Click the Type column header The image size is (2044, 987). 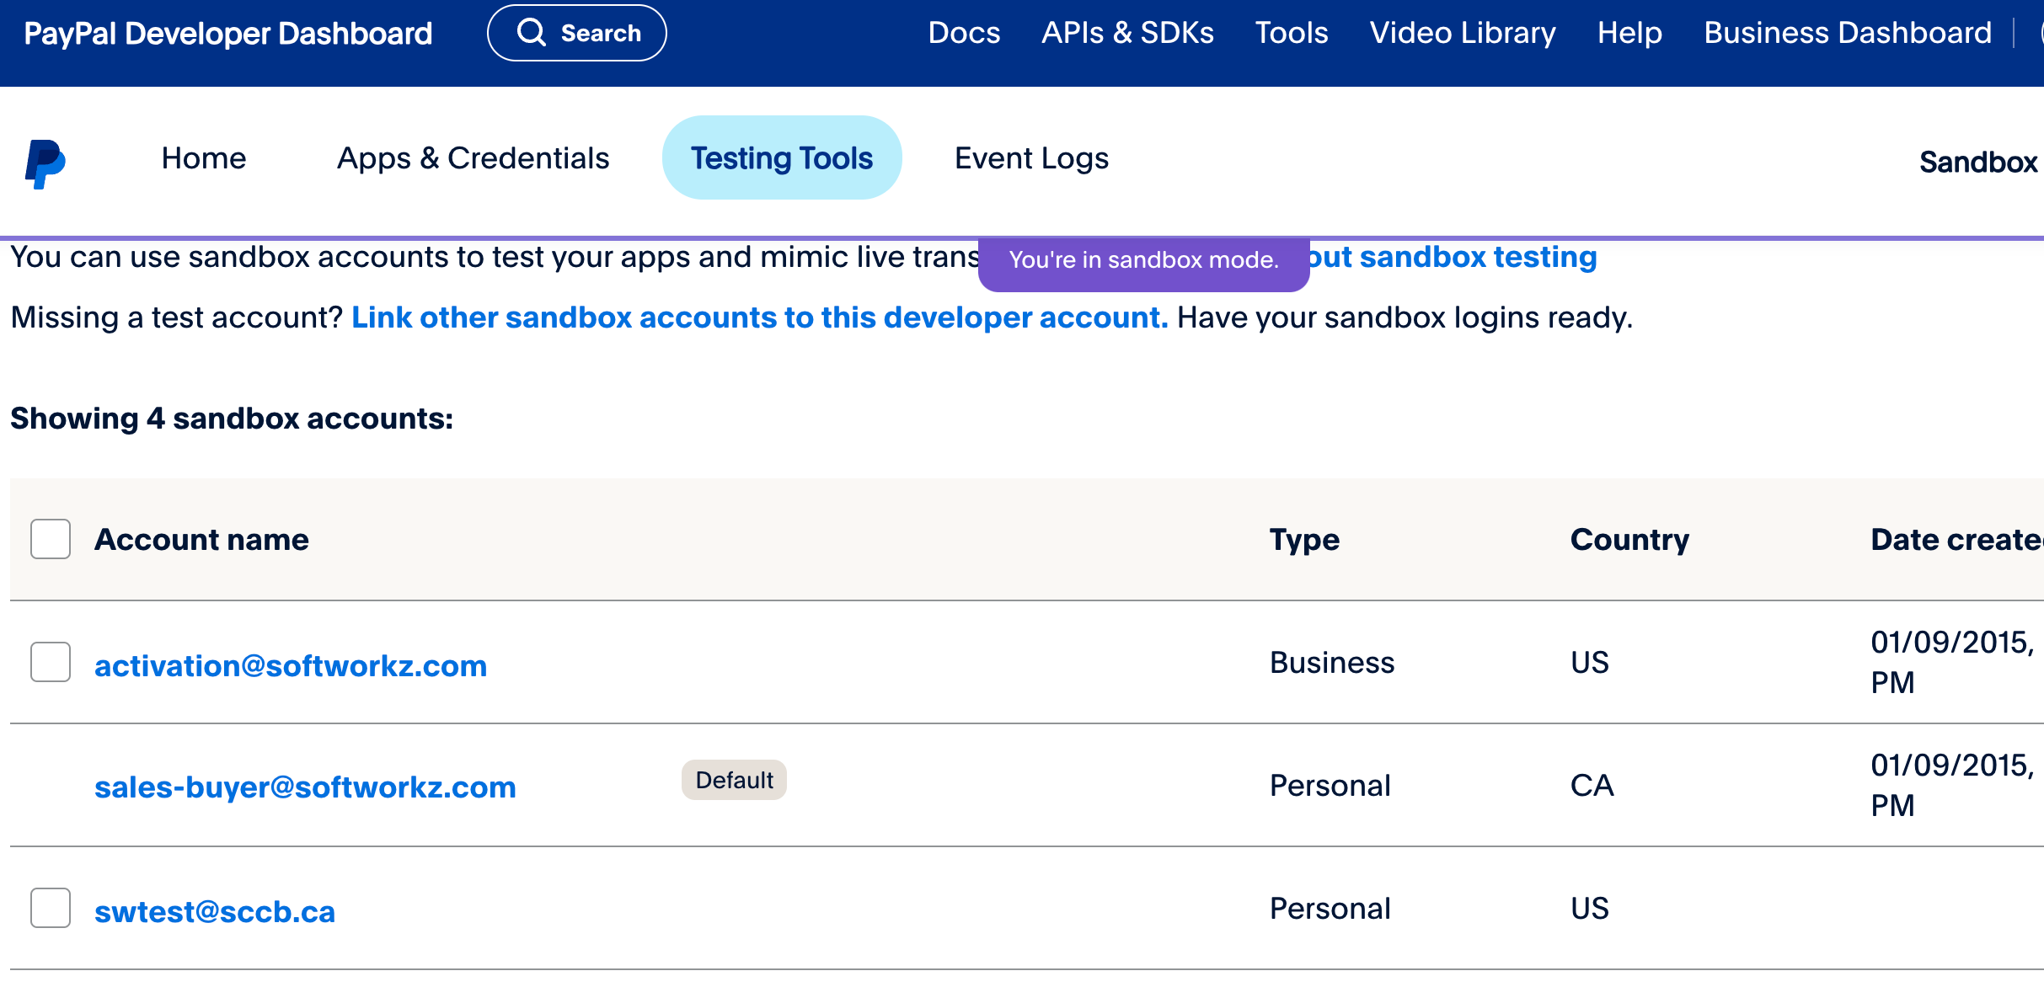click(x=1304, y=539)
